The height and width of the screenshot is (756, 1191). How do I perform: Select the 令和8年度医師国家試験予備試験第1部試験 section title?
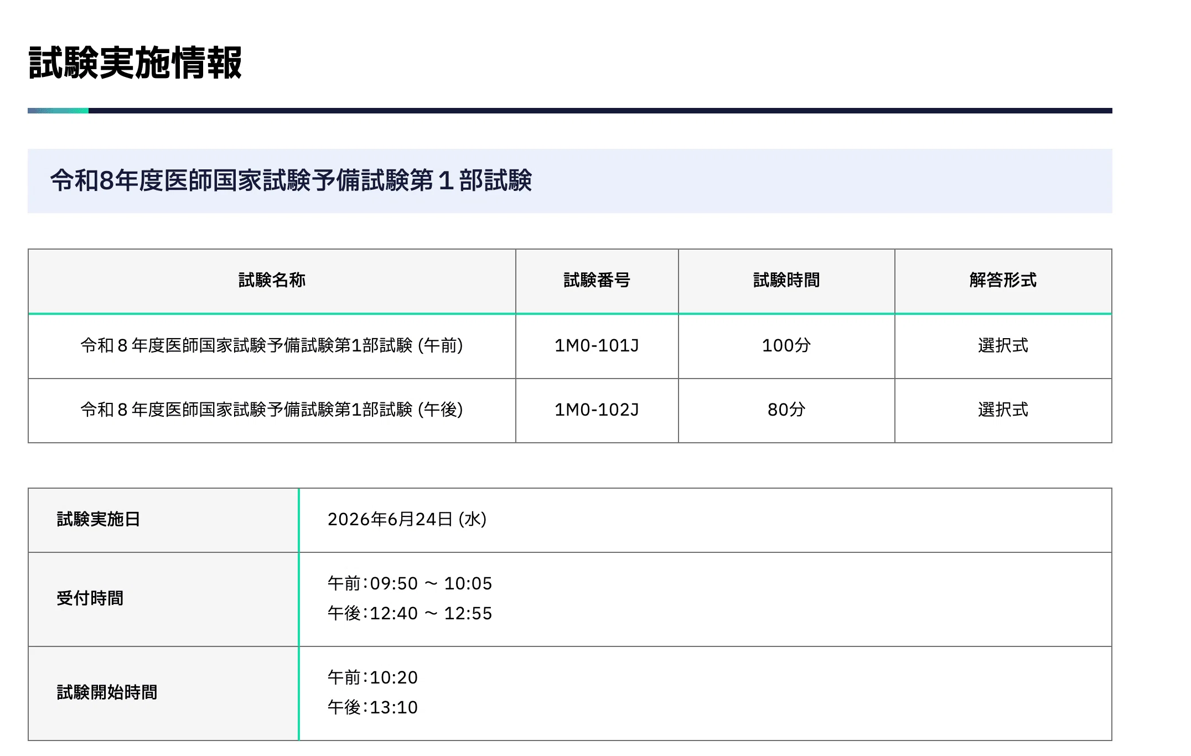pyautogui.click(x=291, y=180)
